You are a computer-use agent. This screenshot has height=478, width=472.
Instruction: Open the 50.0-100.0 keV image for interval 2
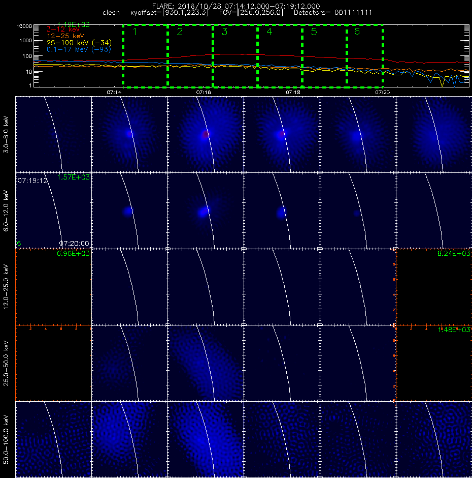click(x=129, y=439)
